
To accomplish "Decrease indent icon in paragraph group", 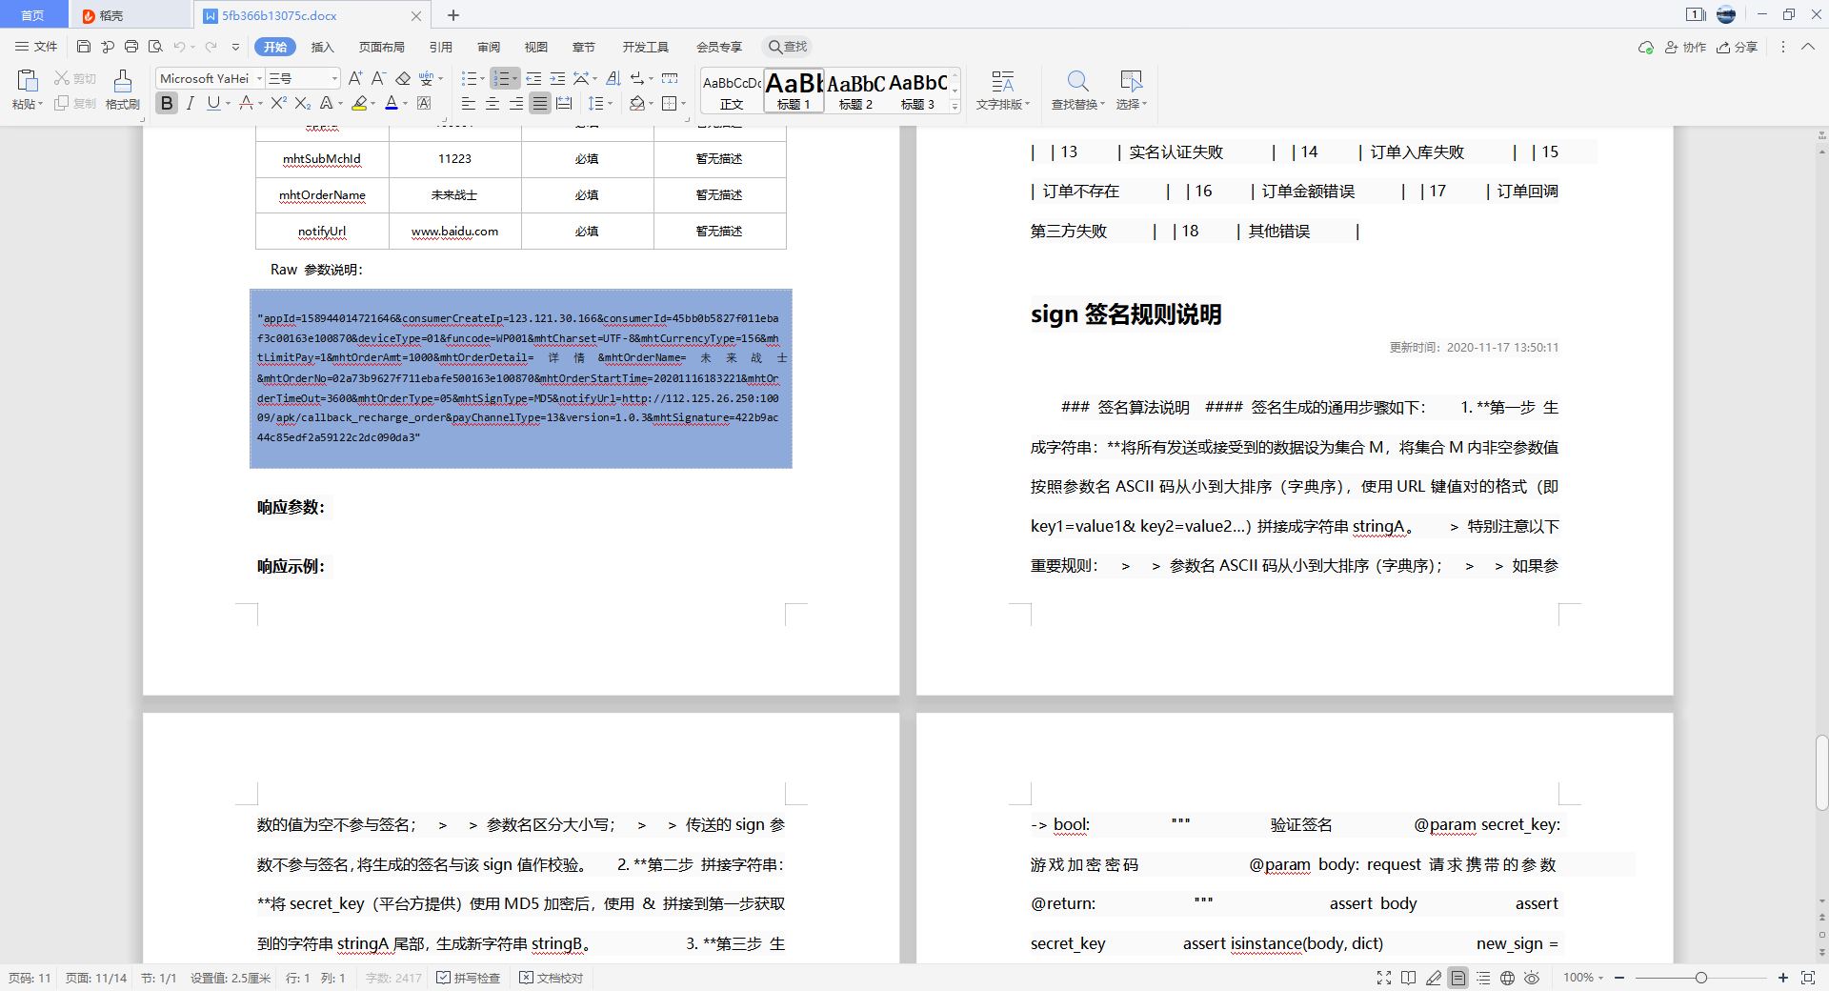I will (533, 78).
